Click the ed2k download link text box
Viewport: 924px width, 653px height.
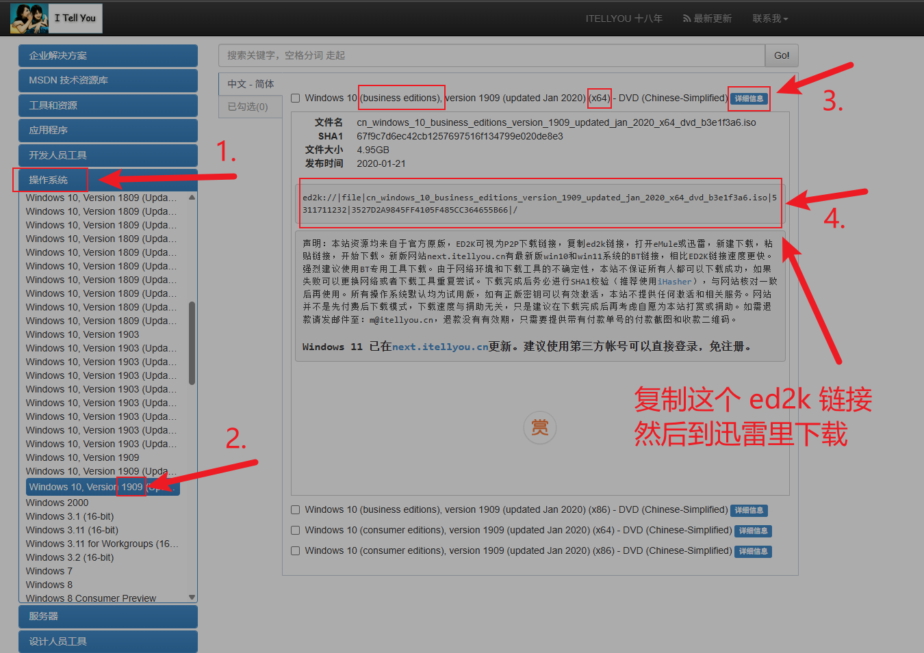tap(540, 204)
